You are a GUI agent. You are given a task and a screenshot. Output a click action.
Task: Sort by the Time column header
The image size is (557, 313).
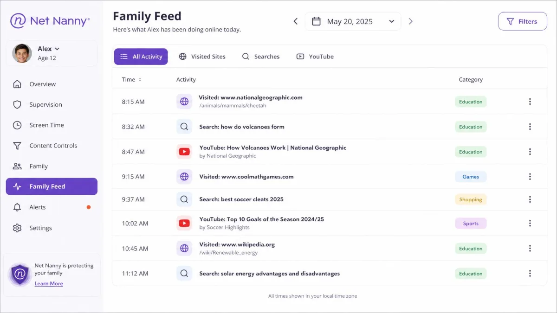[132, 79]
